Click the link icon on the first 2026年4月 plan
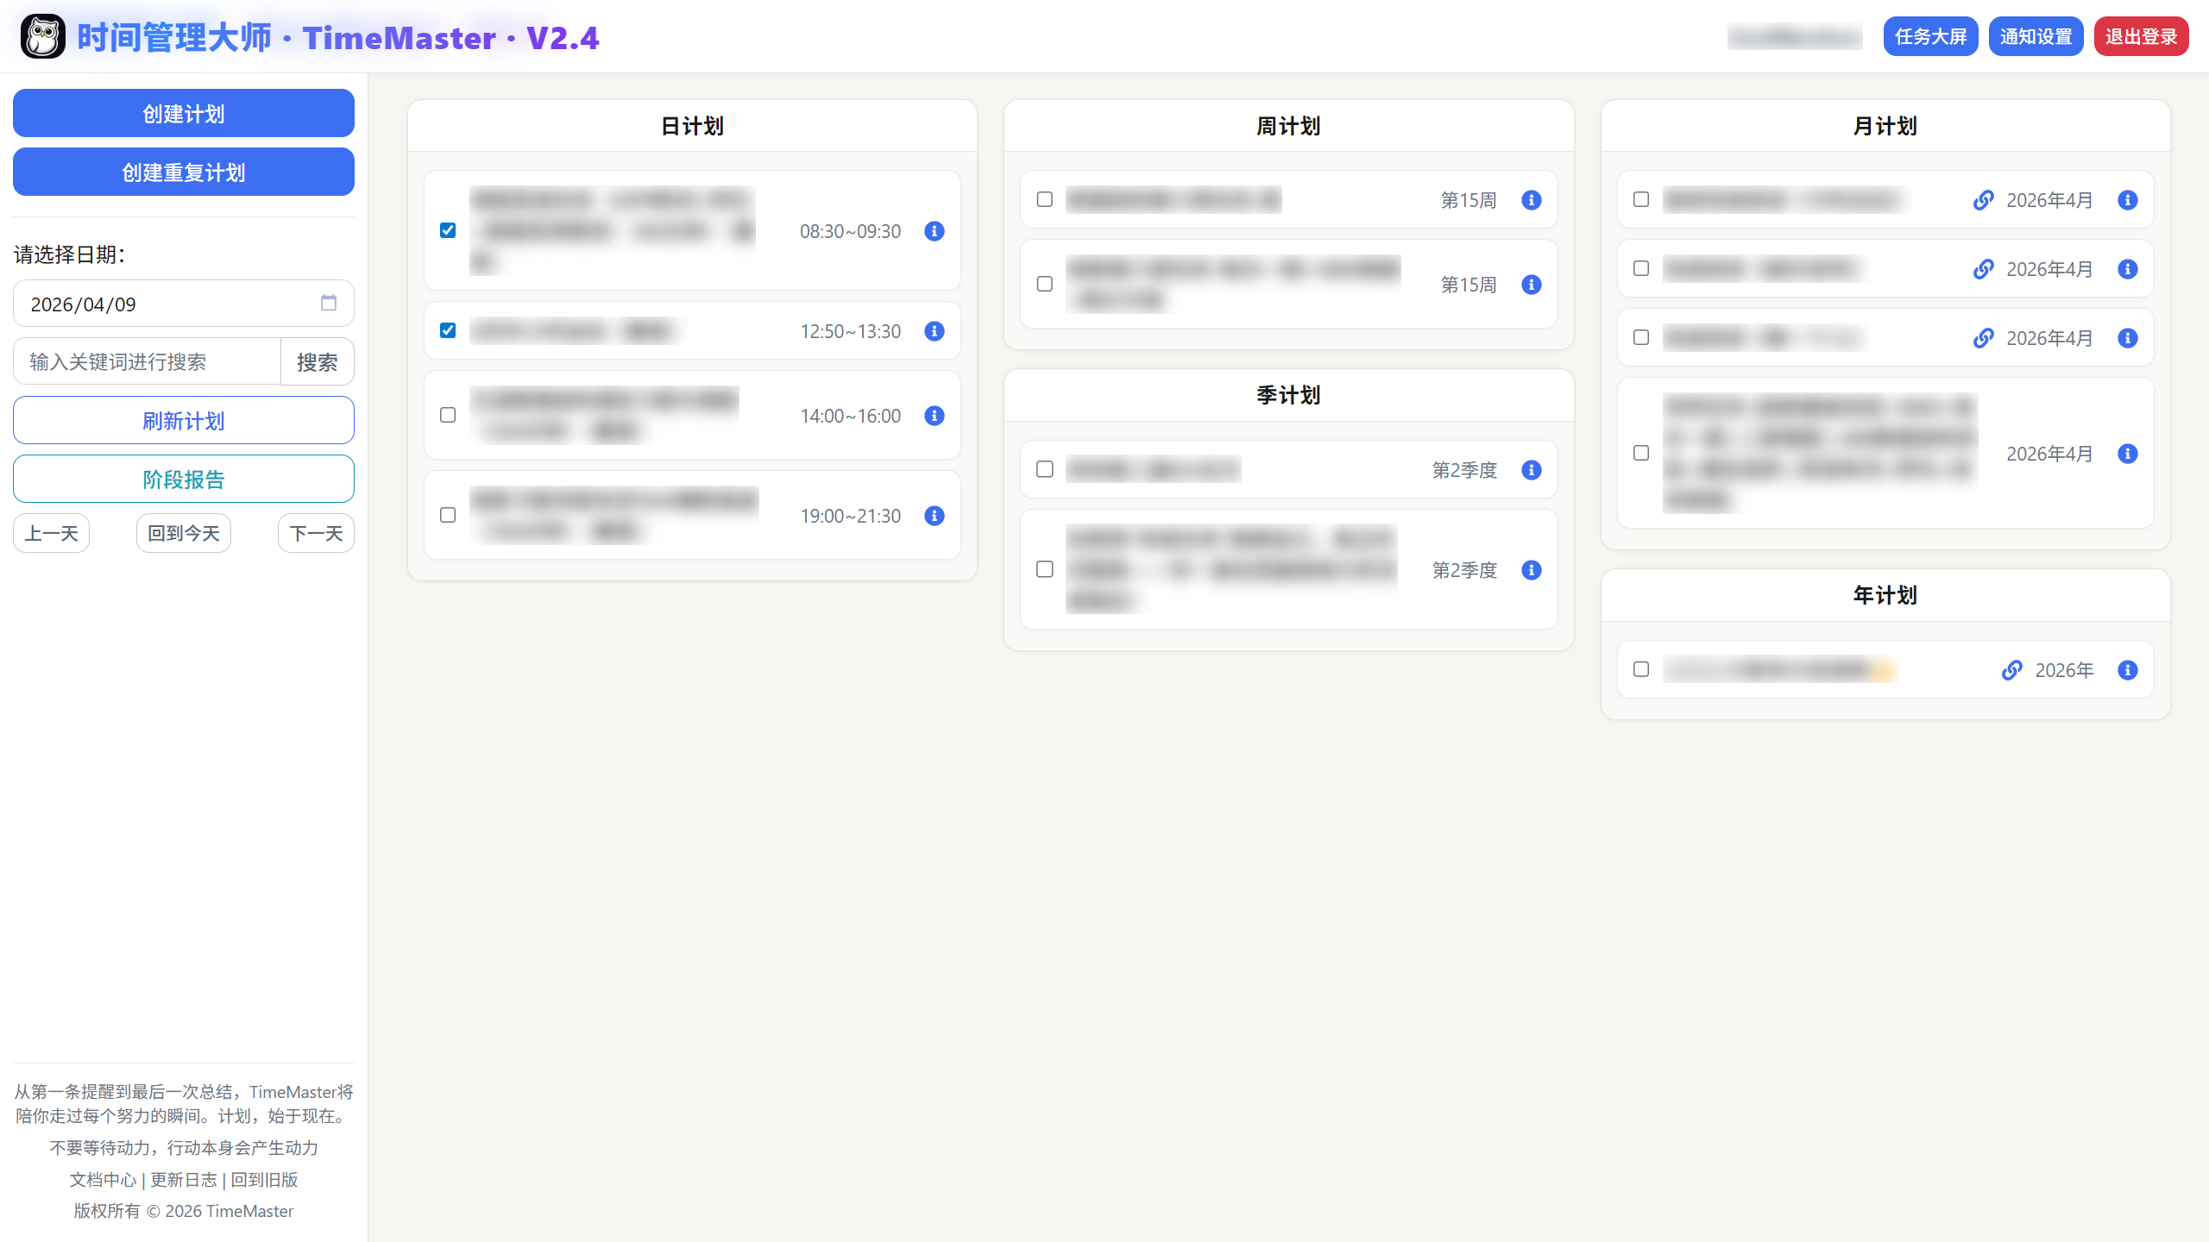The height and width of the screenshot is (1242, 2209). [1983, 200]
